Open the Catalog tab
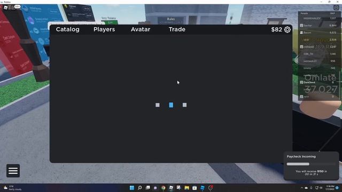 pos(68,29)
